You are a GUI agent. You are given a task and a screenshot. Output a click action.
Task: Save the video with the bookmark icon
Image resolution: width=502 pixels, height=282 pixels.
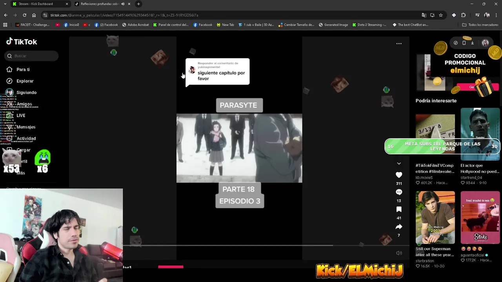[399, 210]
